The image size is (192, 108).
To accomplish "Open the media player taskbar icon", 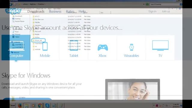I will tap(33, 105).
